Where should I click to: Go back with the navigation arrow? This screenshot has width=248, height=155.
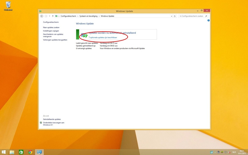42,16
